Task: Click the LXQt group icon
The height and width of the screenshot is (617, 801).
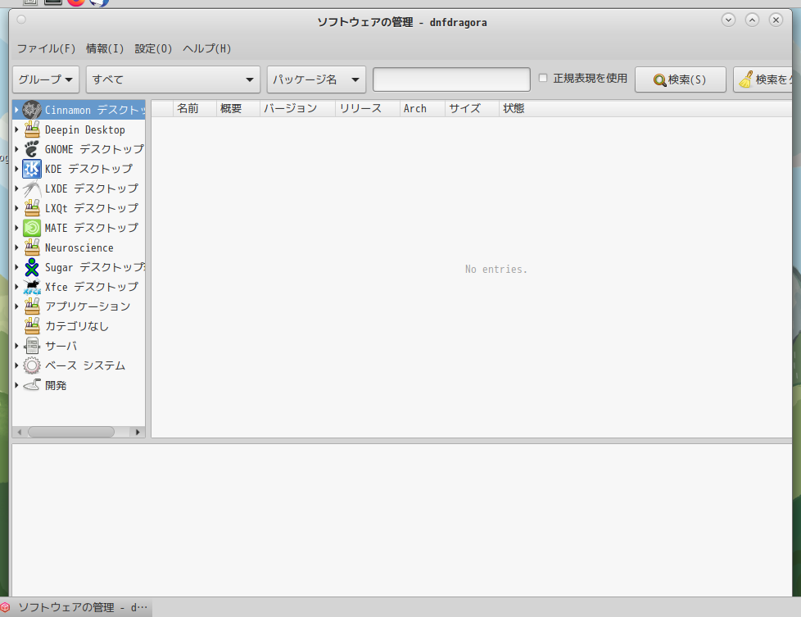Action: 32,208
